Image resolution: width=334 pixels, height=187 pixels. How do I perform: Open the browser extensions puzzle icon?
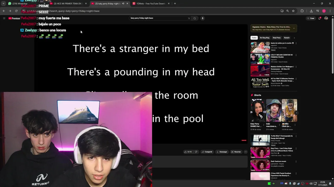pyautogui.click(x=302, y=11)
